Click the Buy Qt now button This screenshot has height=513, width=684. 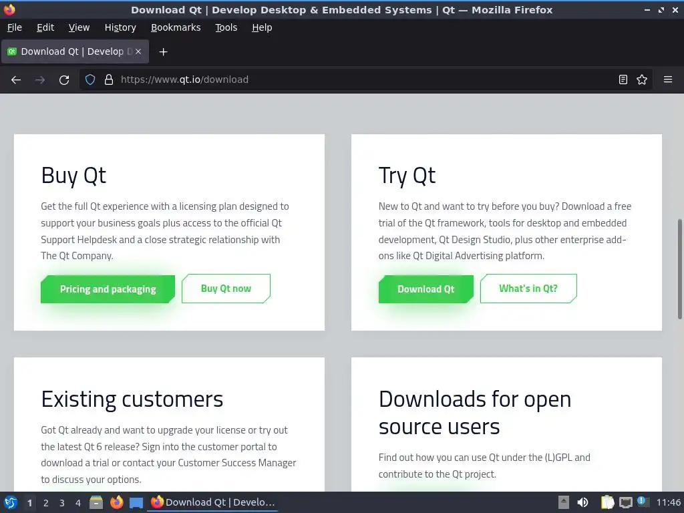pyautogui.click(x=226, y=289)
